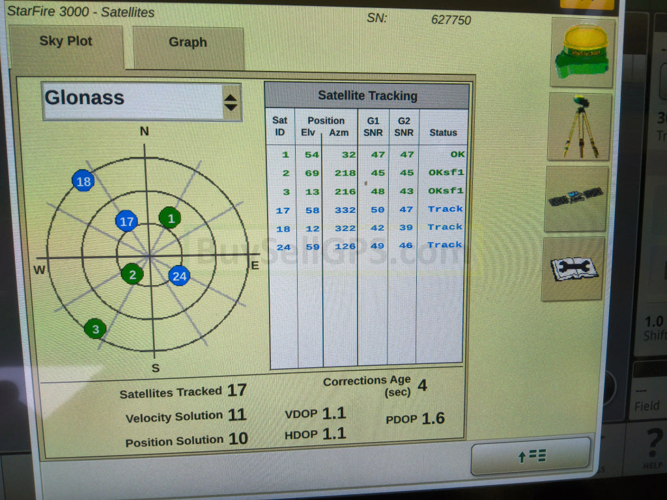Click the Sat ID column header
This screenshot has width=667, height=500.
pyautogui.click(x=280, y=126)
